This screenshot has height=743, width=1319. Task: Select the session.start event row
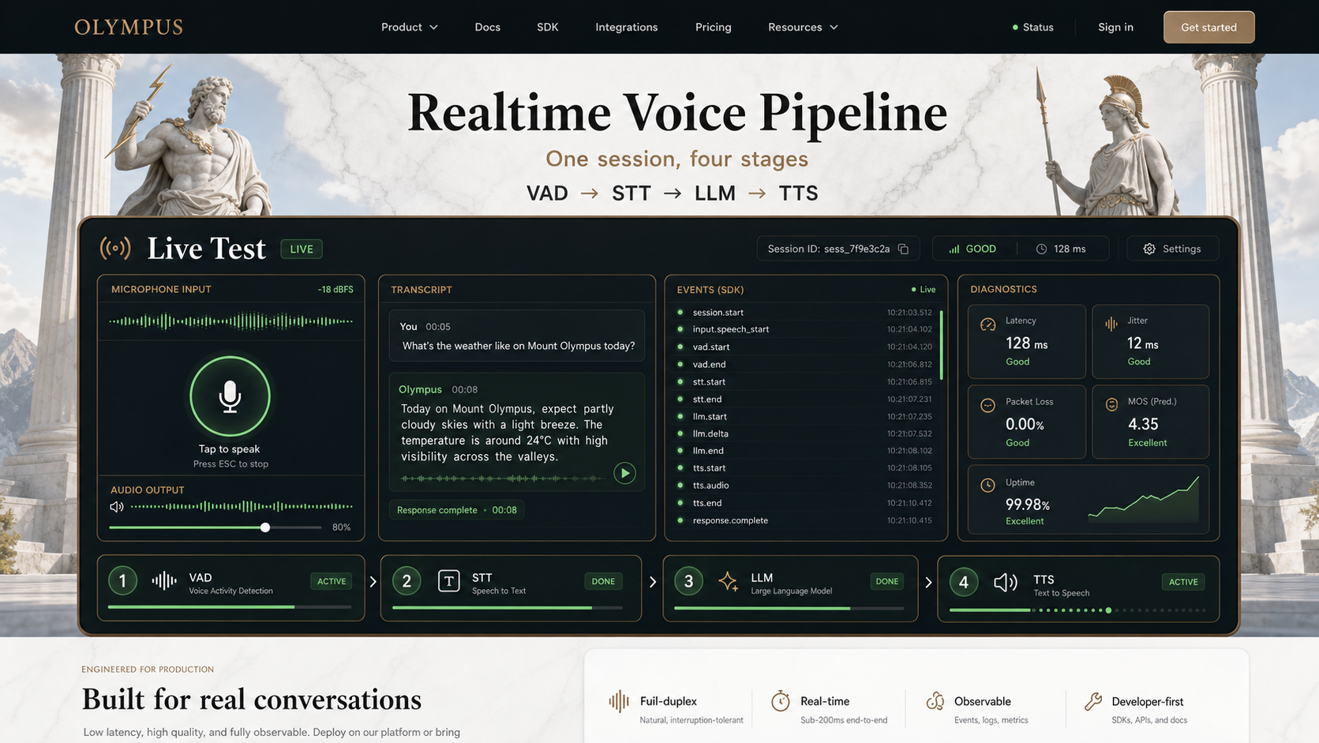(x=804, y=312)
